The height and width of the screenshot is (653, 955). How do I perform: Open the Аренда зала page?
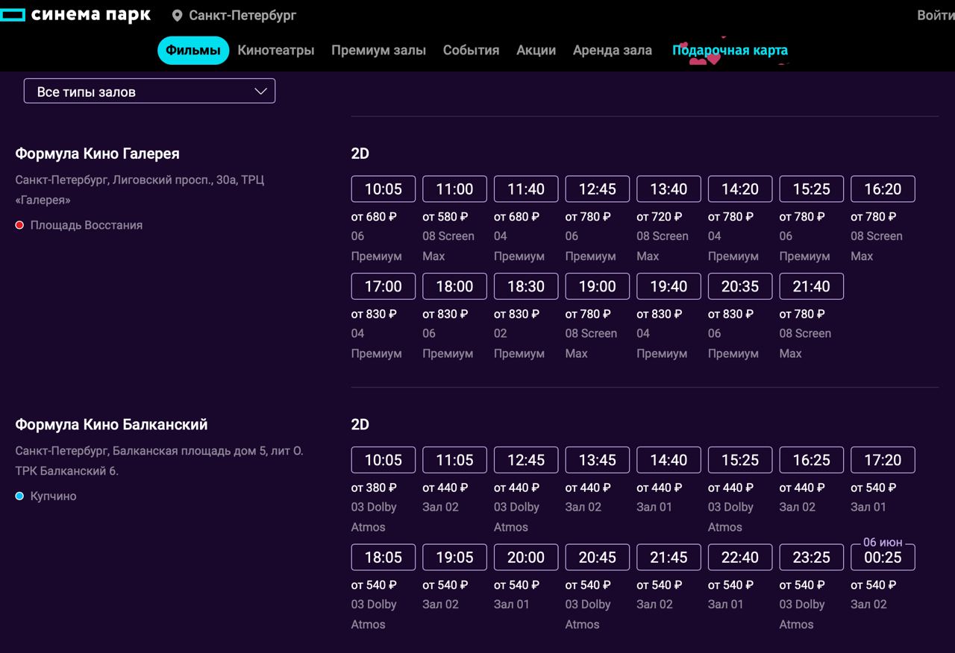pyautogui.click(x=612, y=51)
